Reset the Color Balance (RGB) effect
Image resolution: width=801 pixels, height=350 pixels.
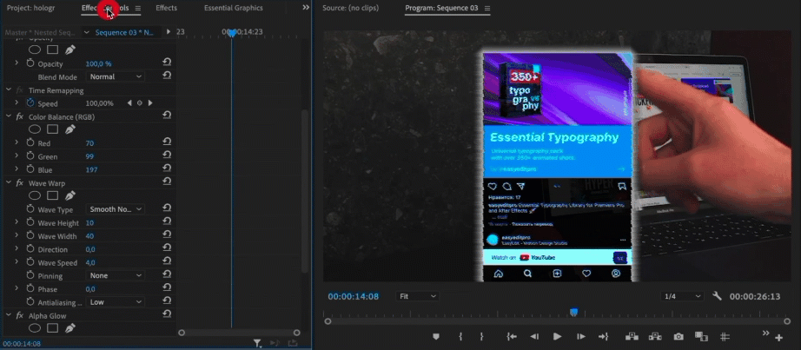pos(167,116)
